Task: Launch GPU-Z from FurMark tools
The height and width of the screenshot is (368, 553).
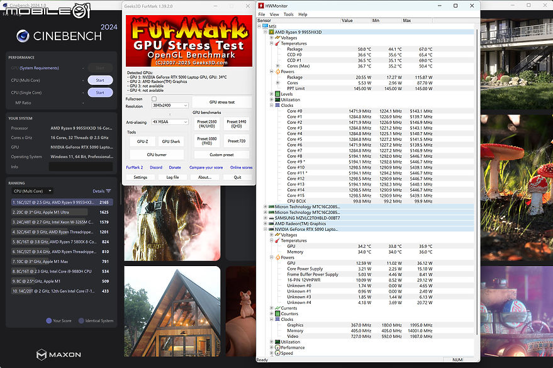Action: [142, 142]
